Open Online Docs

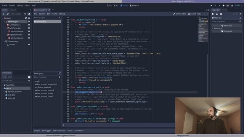(180, 14)
